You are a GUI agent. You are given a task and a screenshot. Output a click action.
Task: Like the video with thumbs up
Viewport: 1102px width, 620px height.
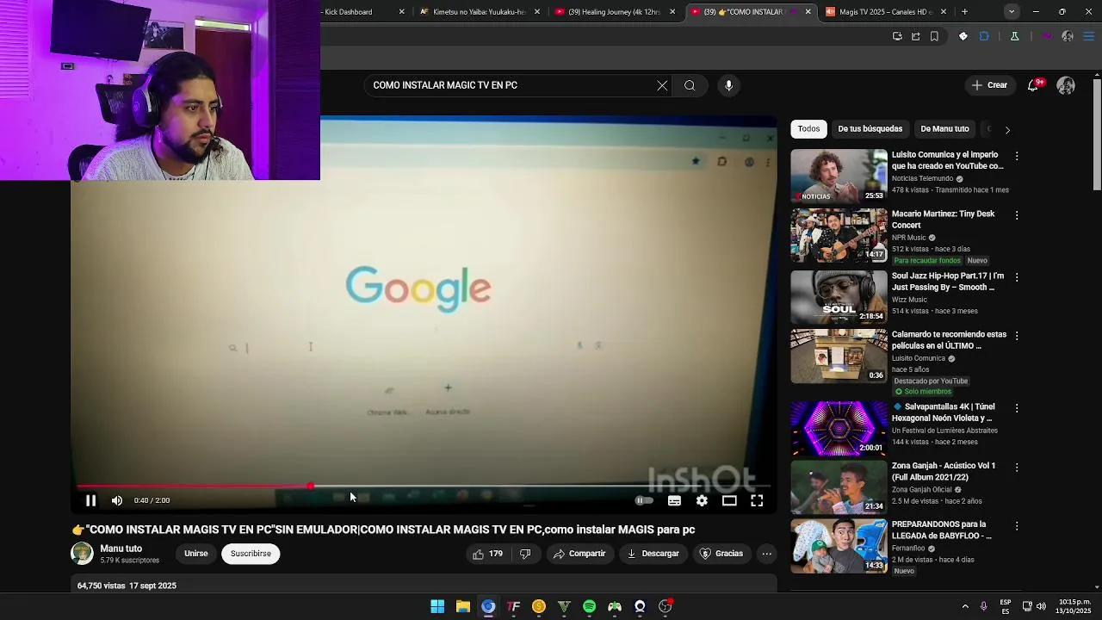click(x=487, y=554)
